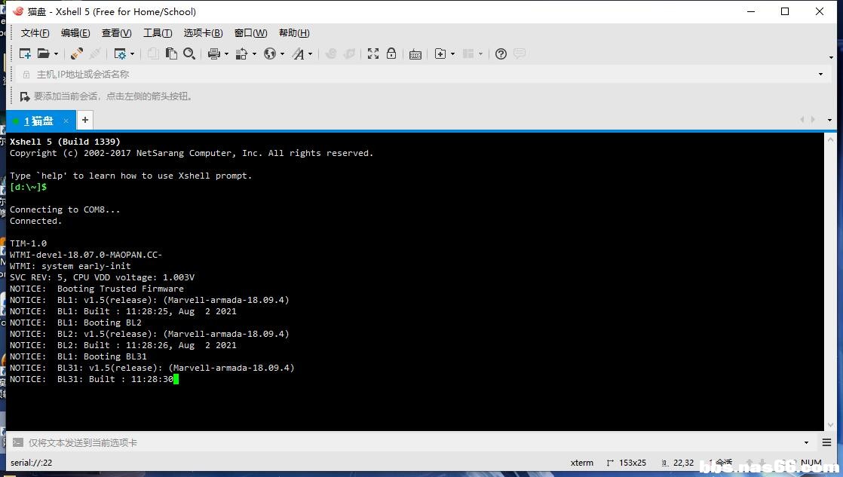Expand the new tab group dropdown arrow
This screenshot has height=477, width=843.
coord(452,54)
